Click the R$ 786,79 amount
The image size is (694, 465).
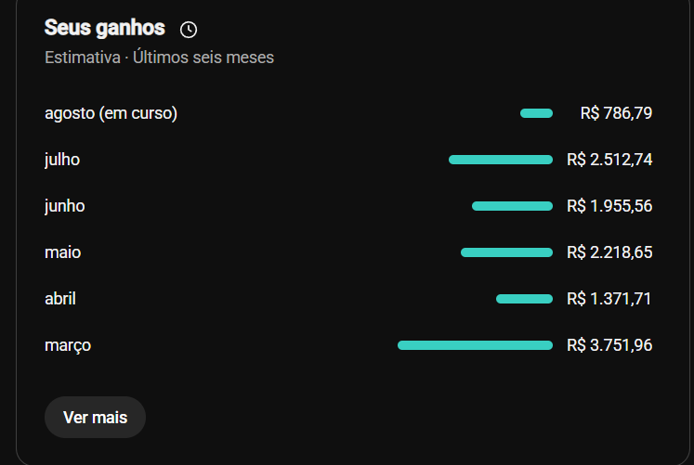tap(616, 113)
